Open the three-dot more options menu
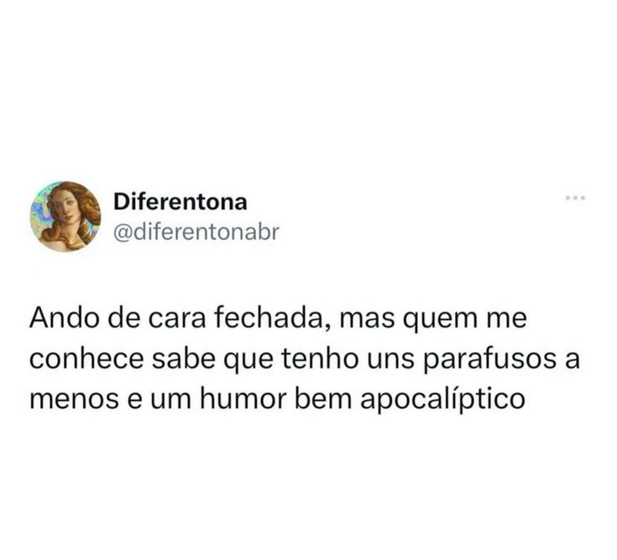617x560 pixels. pyautogui.click(x=576, y=197)
